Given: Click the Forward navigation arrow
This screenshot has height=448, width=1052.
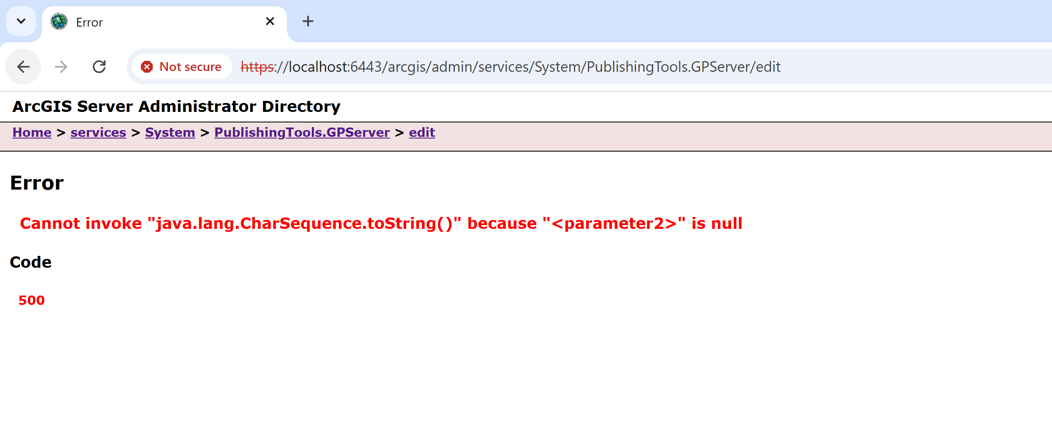Looking at the screenshot, I should [61, 67].
